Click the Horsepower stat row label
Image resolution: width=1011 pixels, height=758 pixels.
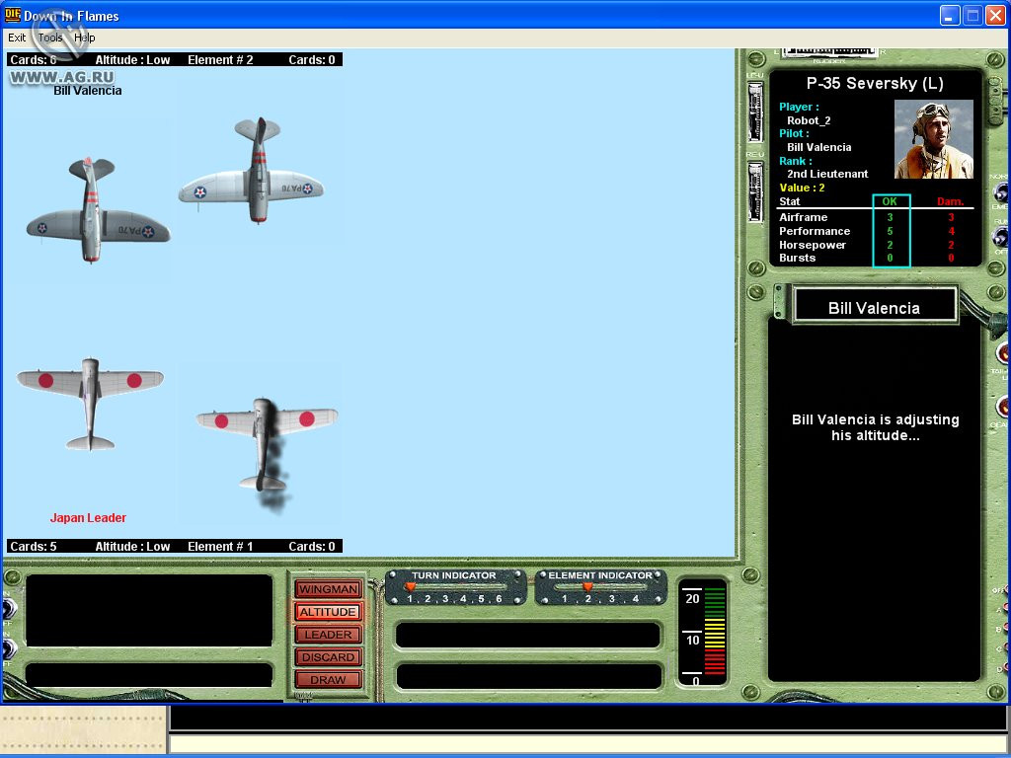click(813, 245)
